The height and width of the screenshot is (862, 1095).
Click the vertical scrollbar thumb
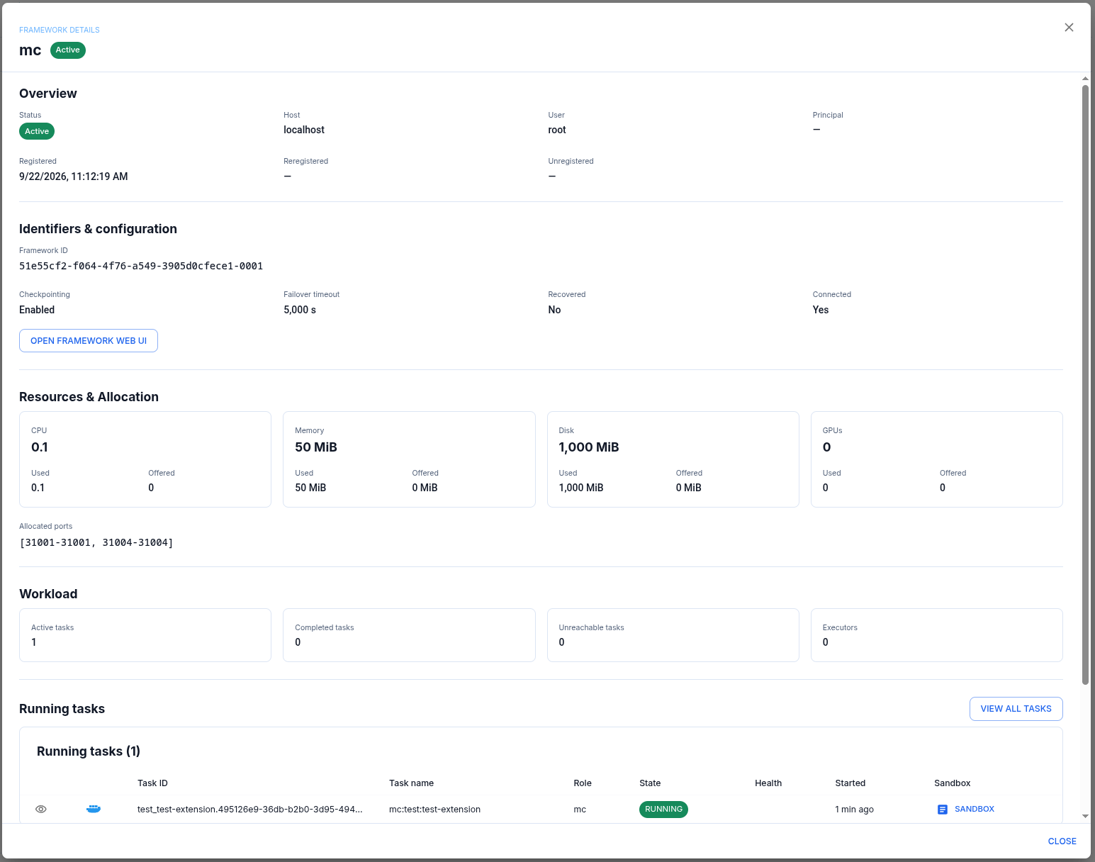pyautogui.click(x=1085, y=385)
